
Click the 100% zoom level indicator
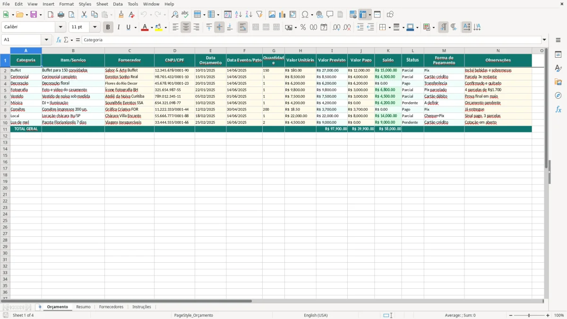pyautogui.click(x=559, y=315)
